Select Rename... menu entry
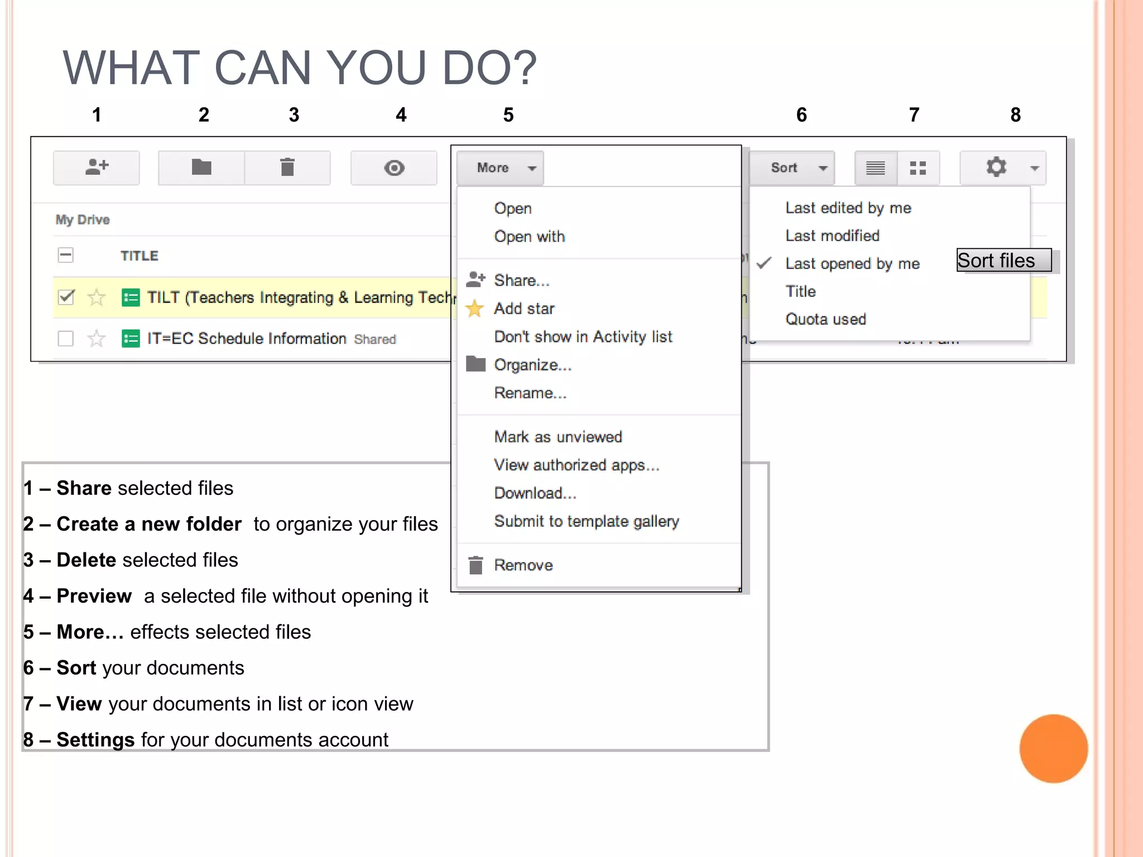Screen dimensions: 1143x857 click(530, 393)
